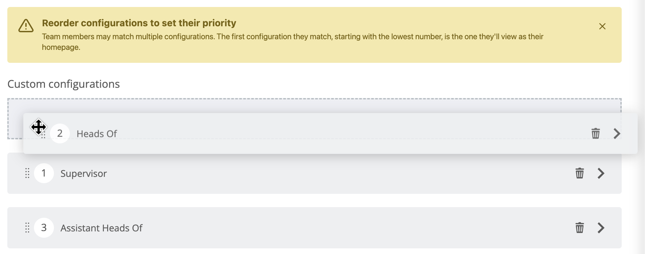Grab the Heads Of row drag handle
Viewport: 645px width, 254px height.
coord(43,134)
